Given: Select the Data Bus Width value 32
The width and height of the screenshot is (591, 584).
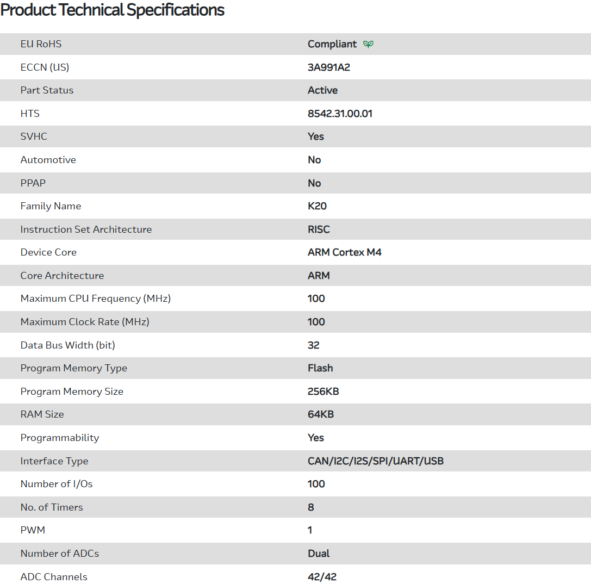Looking at the screenshot, I should pyautogui.click(x=313, y=345).
